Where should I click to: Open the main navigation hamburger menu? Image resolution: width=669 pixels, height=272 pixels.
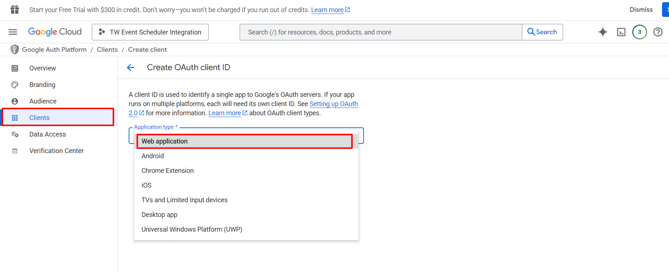(x=13, y=32)
